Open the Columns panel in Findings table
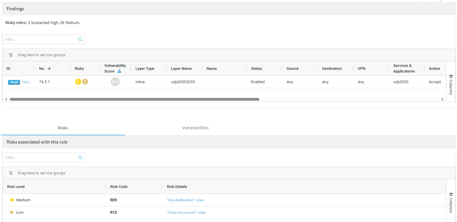 coord(450,84)
